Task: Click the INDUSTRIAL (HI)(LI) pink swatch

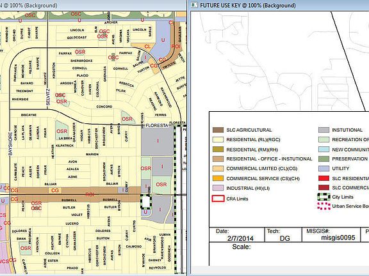Action: (218, 188)
